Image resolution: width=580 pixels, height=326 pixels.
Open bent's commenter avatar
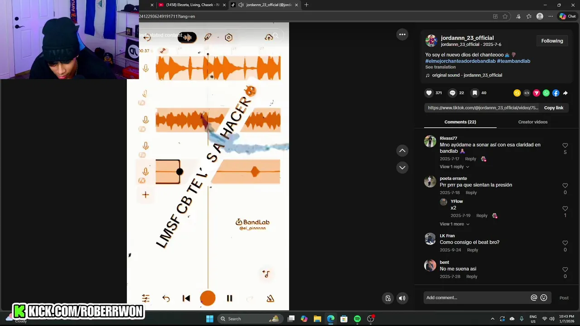click(430, 265)
